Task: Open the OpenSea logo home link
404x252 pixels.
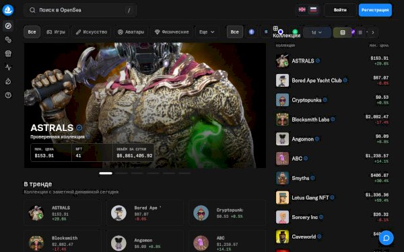Action: pyautogui.click(x=7, y=10)
